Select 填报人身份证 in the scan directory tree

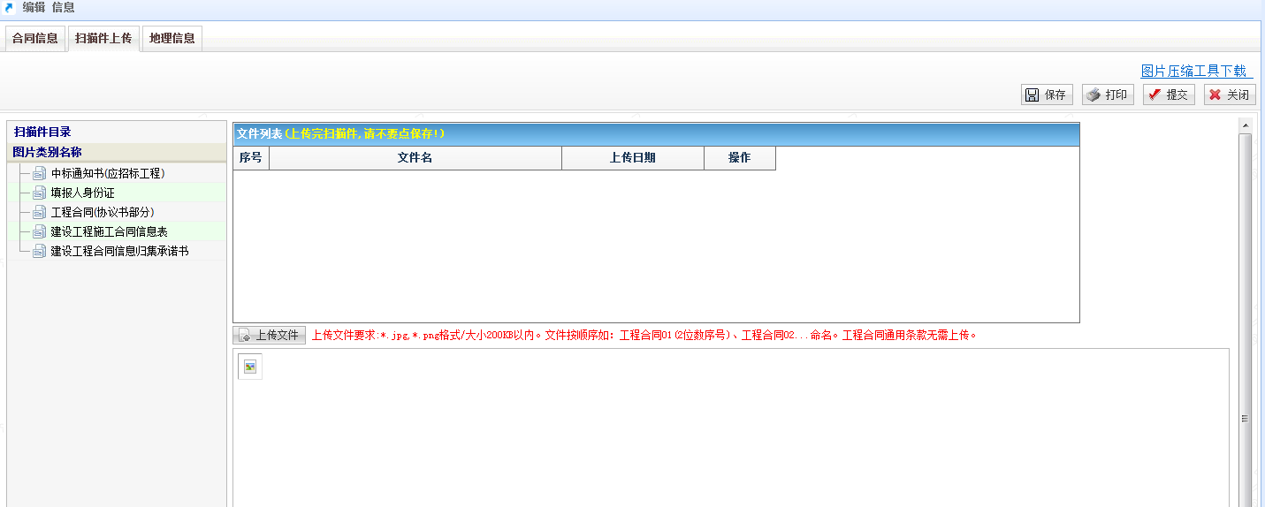coord(82,193)
